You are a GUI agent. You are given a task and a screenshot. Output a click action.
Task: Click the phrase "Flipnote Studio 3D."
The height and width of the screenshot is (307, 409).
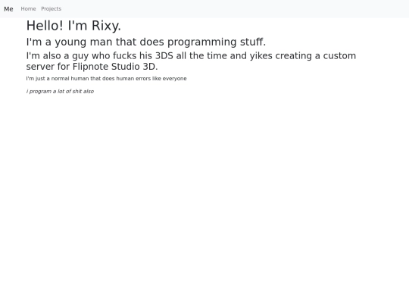[115, 67]
